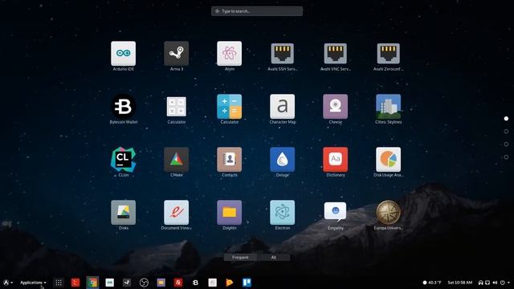This screenshot has width=514, height=289.
Task: Open the Applications menu in the panel
Action: click(33, 283)
